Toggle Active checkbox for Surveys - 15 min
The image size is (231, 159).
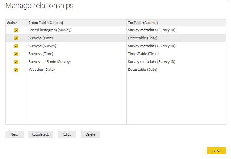point(16,62)
